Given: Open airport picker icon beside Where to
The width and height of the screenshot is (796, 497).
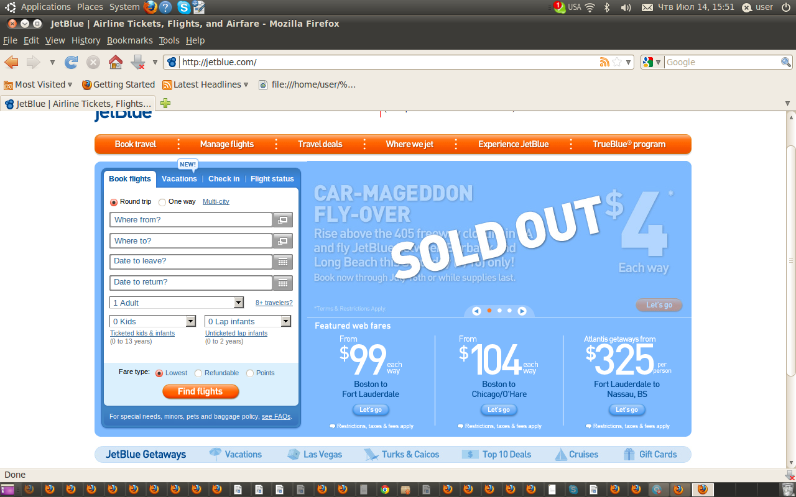Looking at the screenshot, I should (x=283, y=240).
